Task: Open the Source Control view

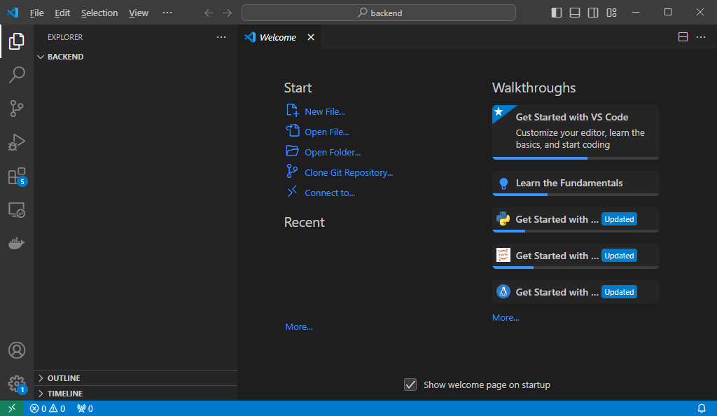Action: click(17, 109)
